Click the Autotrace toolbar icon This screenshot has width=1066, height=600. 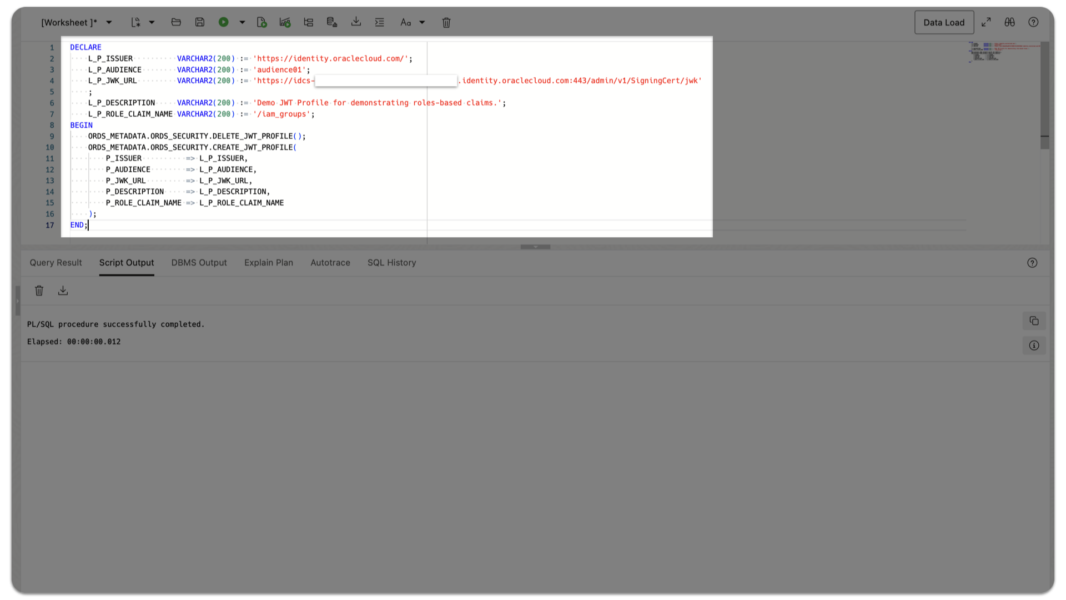[285, 22]
